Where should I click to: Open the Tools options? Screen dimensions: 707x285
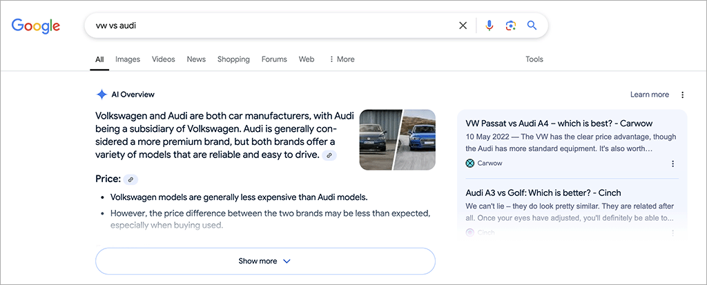pos(534,59)
